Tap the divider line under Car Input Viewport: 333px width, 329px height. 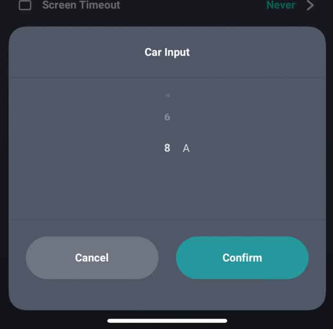coord(167,78)
